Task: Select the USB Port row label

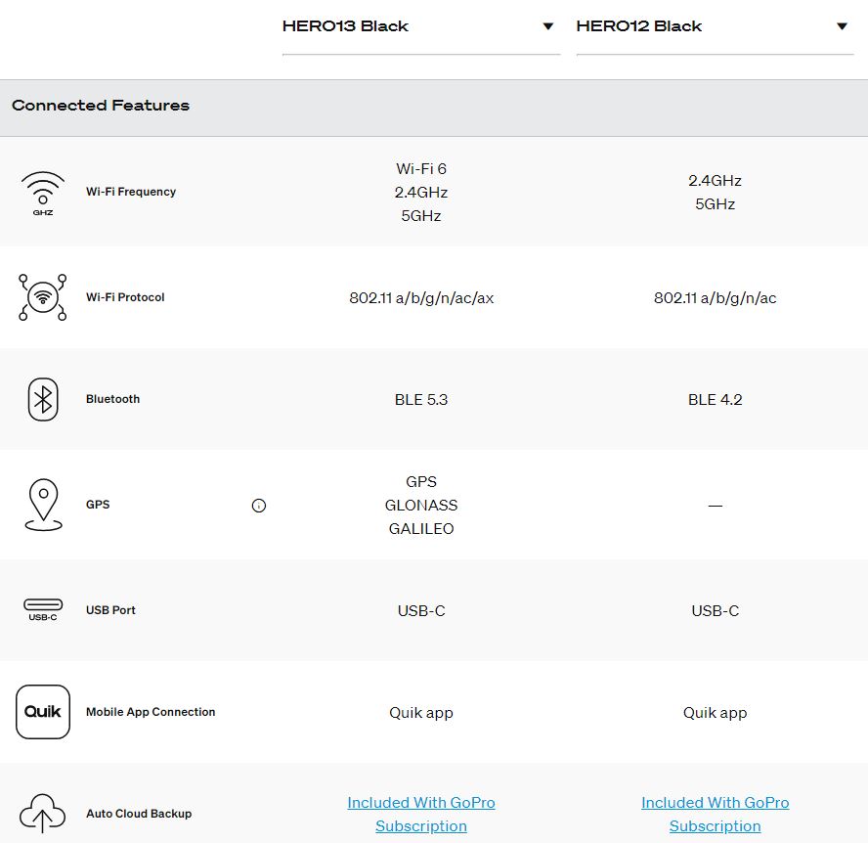Action: (x=110, y=610)
